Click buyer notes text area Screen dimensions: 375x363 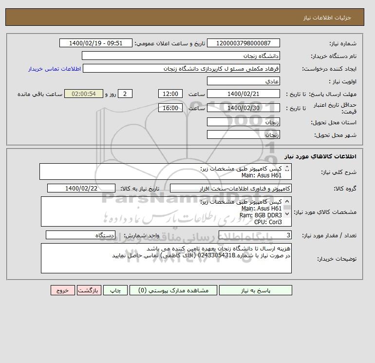[x=166, y=258]
